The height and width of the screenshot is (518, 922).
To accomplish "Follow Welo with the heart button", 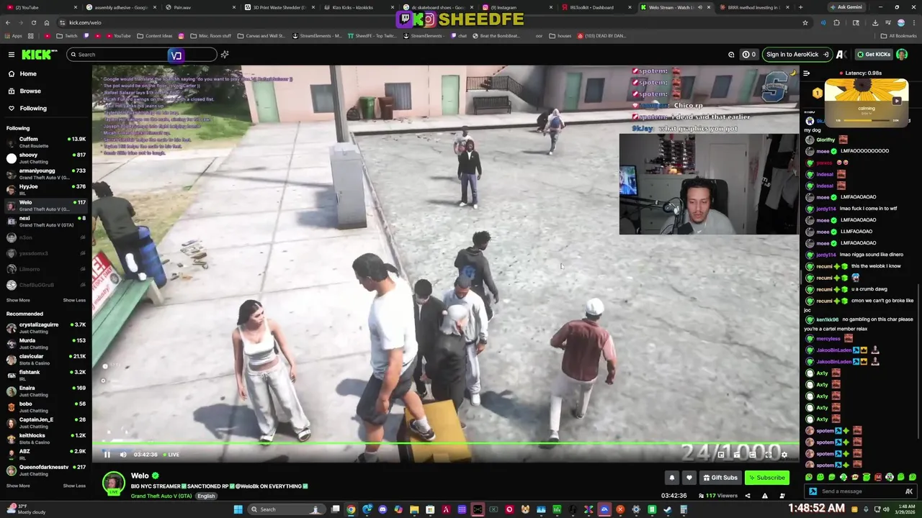I will click(689, 478).
